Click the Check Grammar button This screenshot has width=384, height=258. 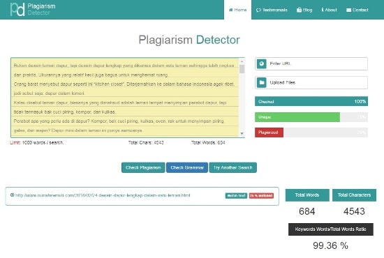point(187,167)
